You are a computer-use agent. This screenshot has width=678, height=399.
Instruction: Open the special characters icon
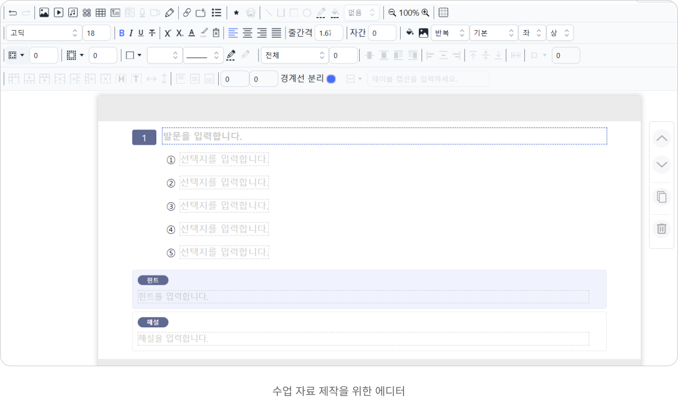click(86, 13)
